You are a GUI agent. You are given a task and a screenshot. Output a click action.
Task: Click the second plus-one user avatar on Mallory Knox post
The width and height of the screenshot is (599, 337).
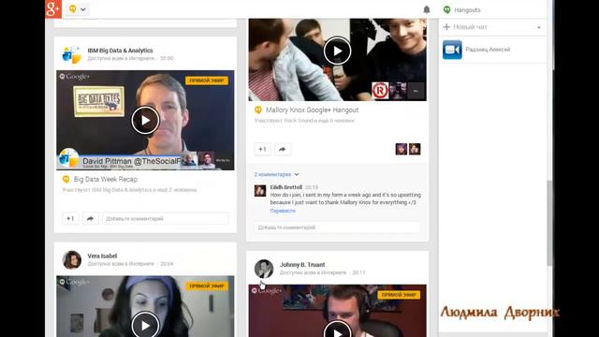[x=415, y=149]
